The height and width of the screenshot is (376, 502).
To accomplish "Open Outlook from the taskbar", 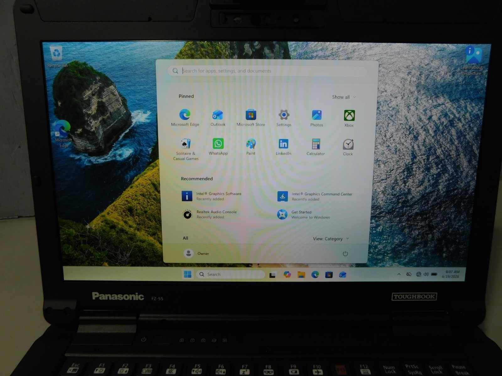I will pos(343,275).
